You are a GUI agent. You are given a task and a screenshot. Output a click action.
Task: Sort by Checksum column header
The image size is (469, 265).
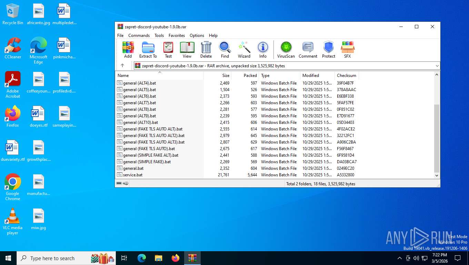pyautogui.click(x=347, y=75)
